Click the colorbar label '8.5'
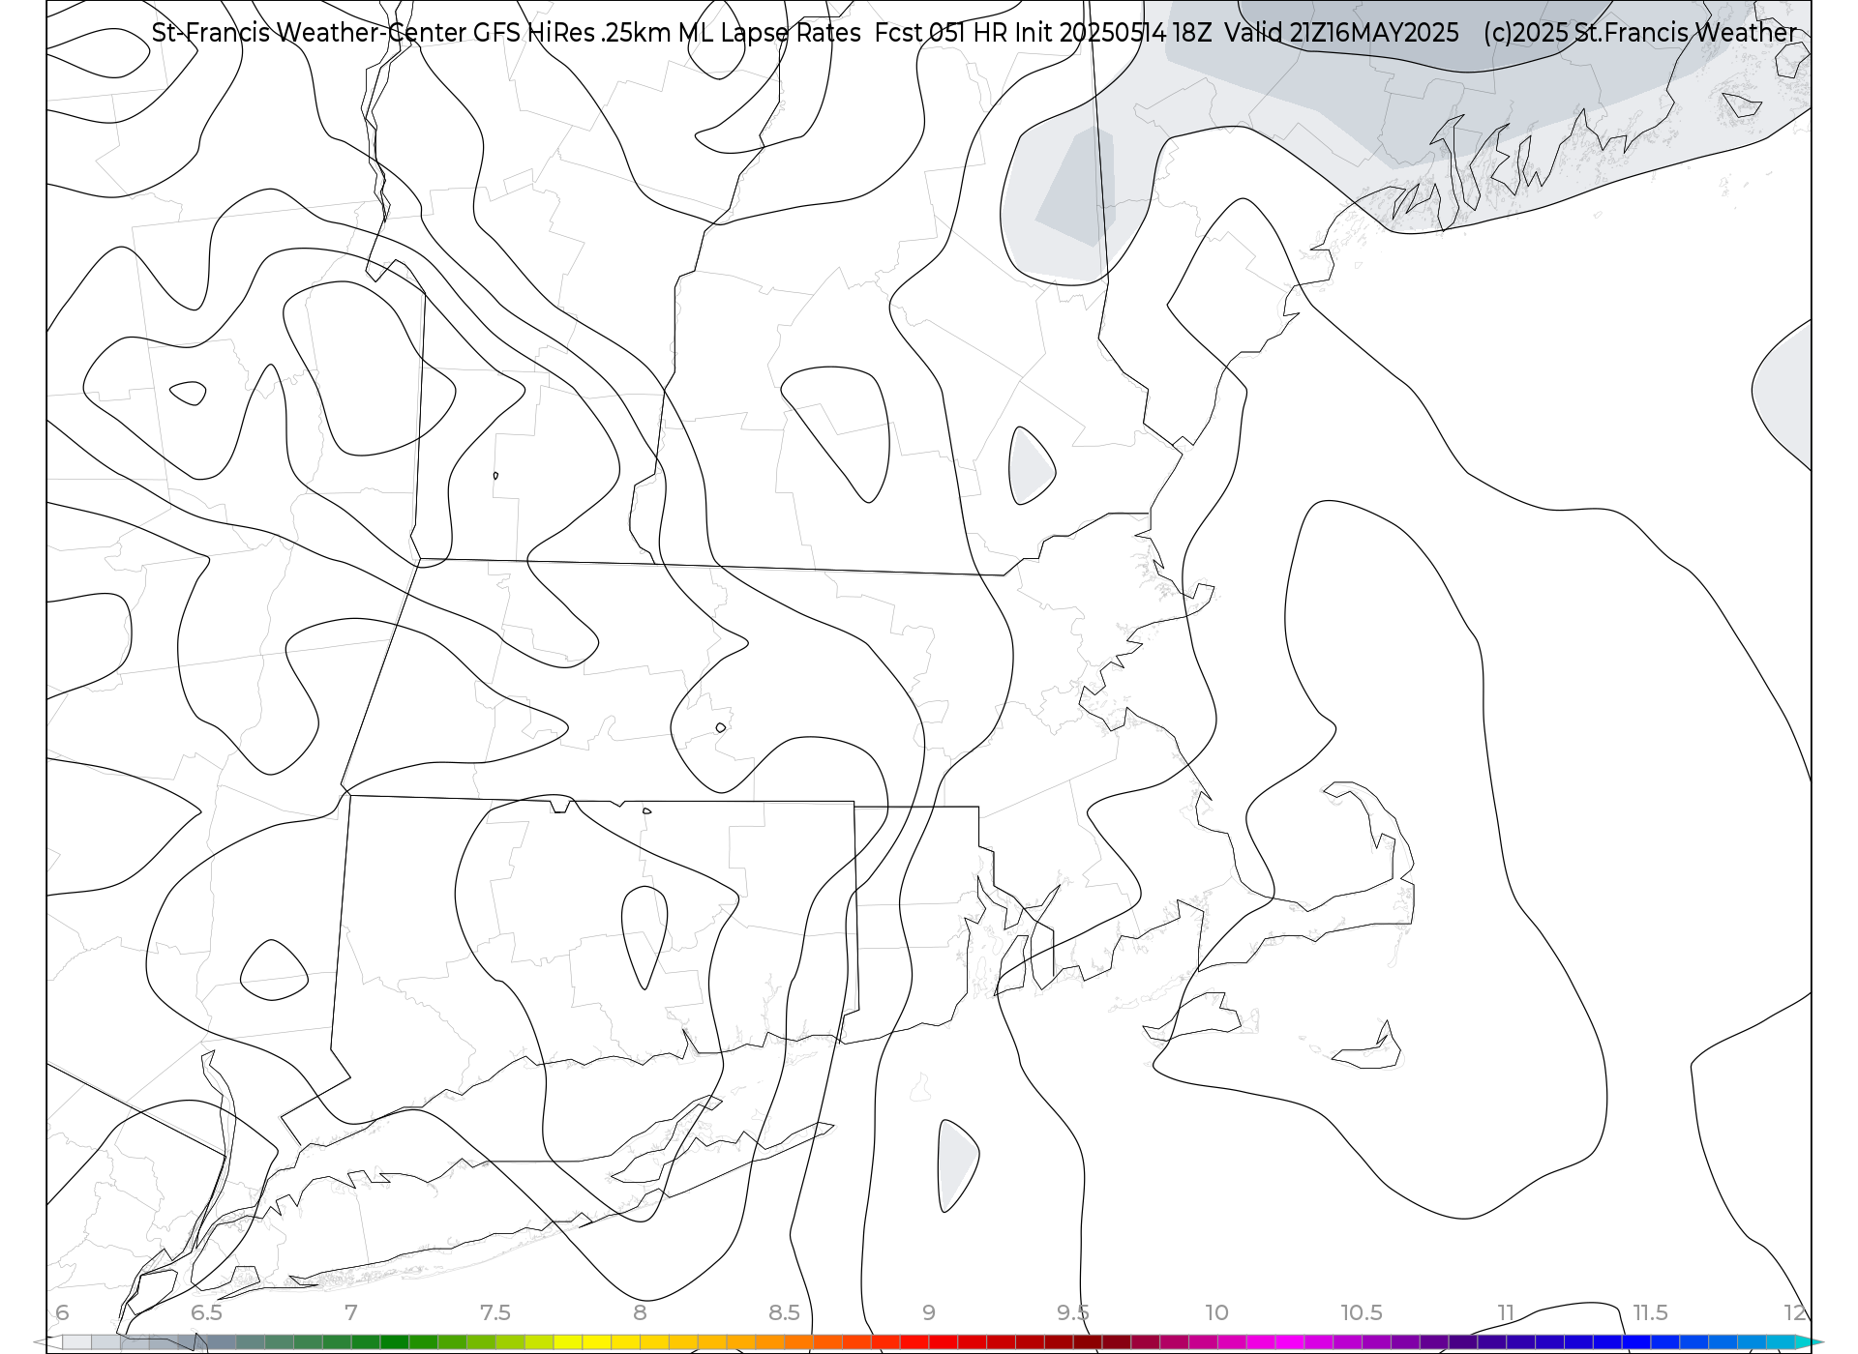 (784, 1312)
